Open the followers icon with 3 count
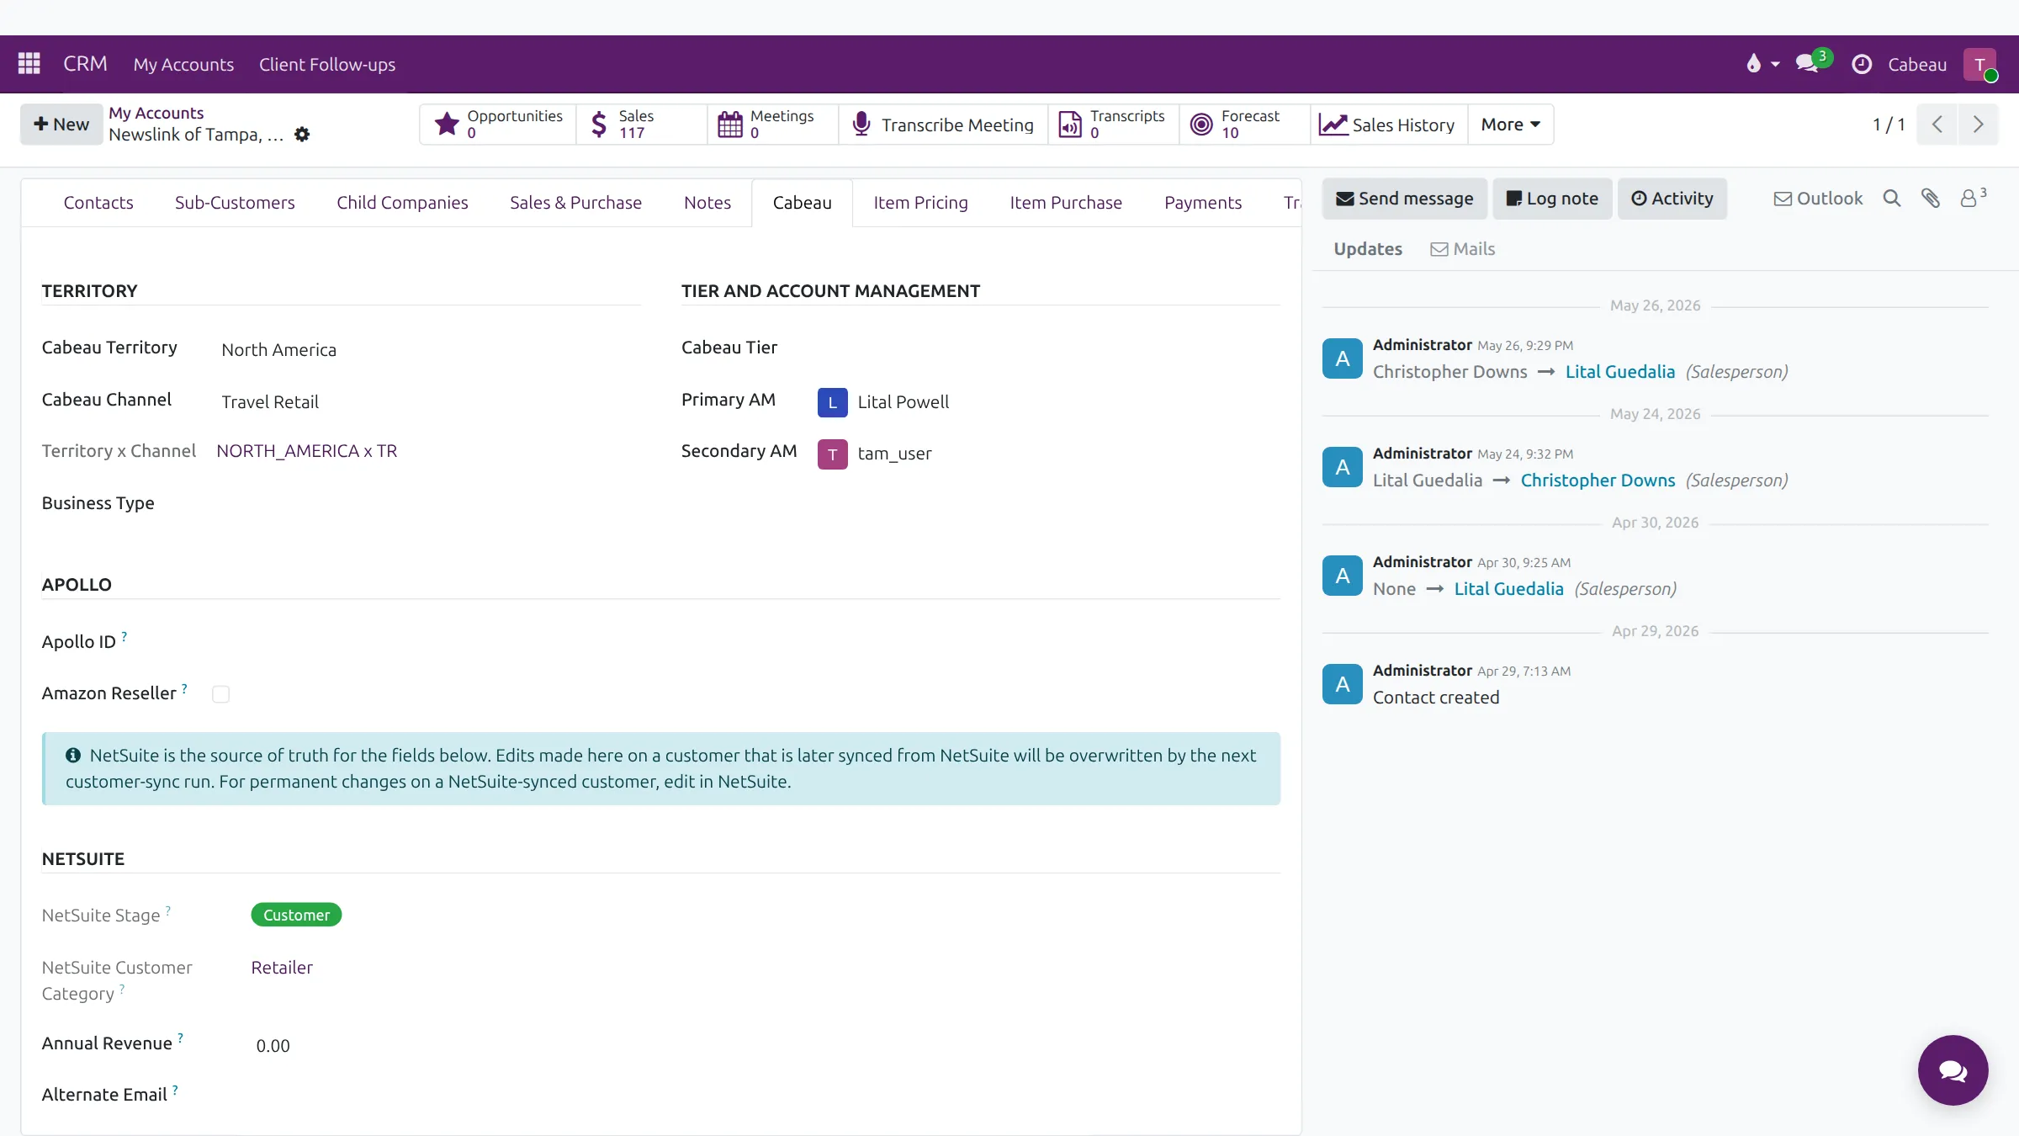This screenshot has height=1136, width=2019. 1973,198
